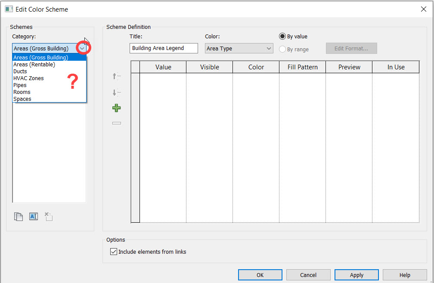This screenshot has height=283, width=434.
Task: Click the Duplicate color scheme icon
Action: [19, 217]
